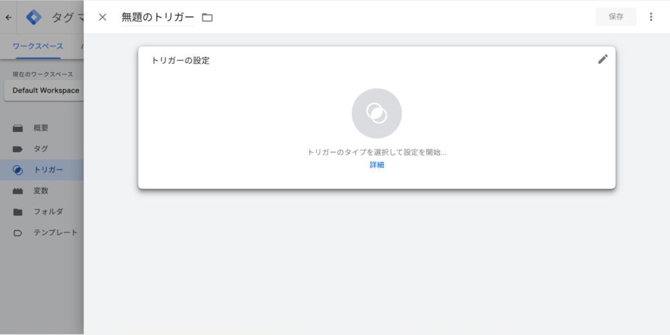Click the back arrow in the top-left corner
The image size is (670, 335).
(8, 17)
